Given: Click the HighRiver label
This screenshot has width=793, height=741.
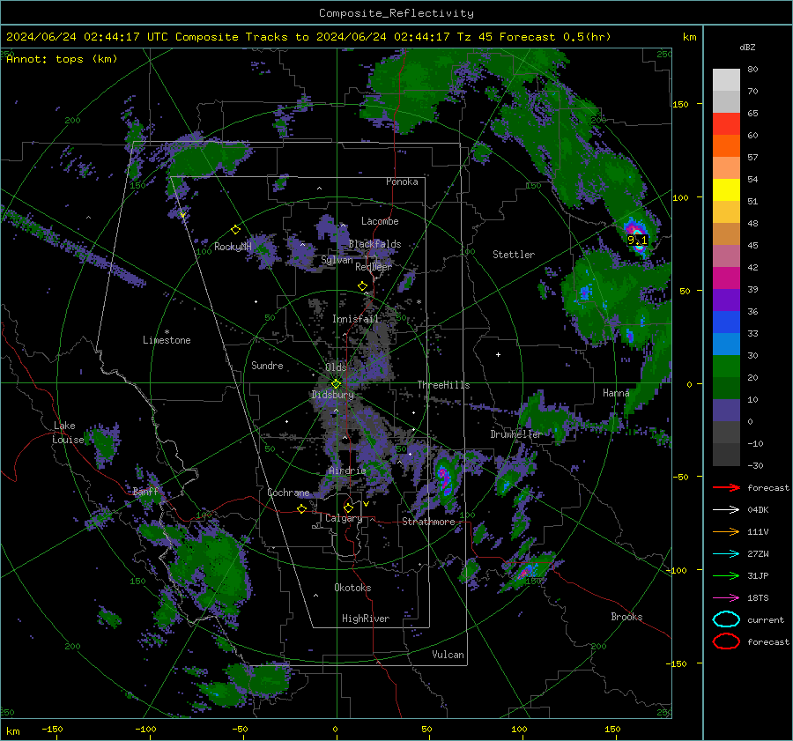Looking at the screenshot, I should click(365, 619).
